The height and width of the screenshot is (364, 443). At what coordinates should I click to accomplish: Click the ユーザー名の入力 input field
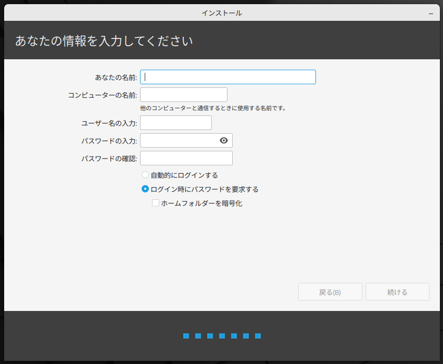tap(176, 123)
